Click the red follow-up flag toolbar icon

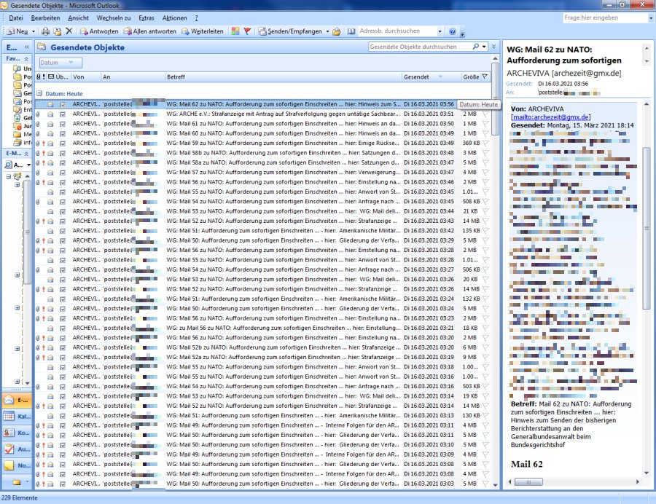coord(247,31)
